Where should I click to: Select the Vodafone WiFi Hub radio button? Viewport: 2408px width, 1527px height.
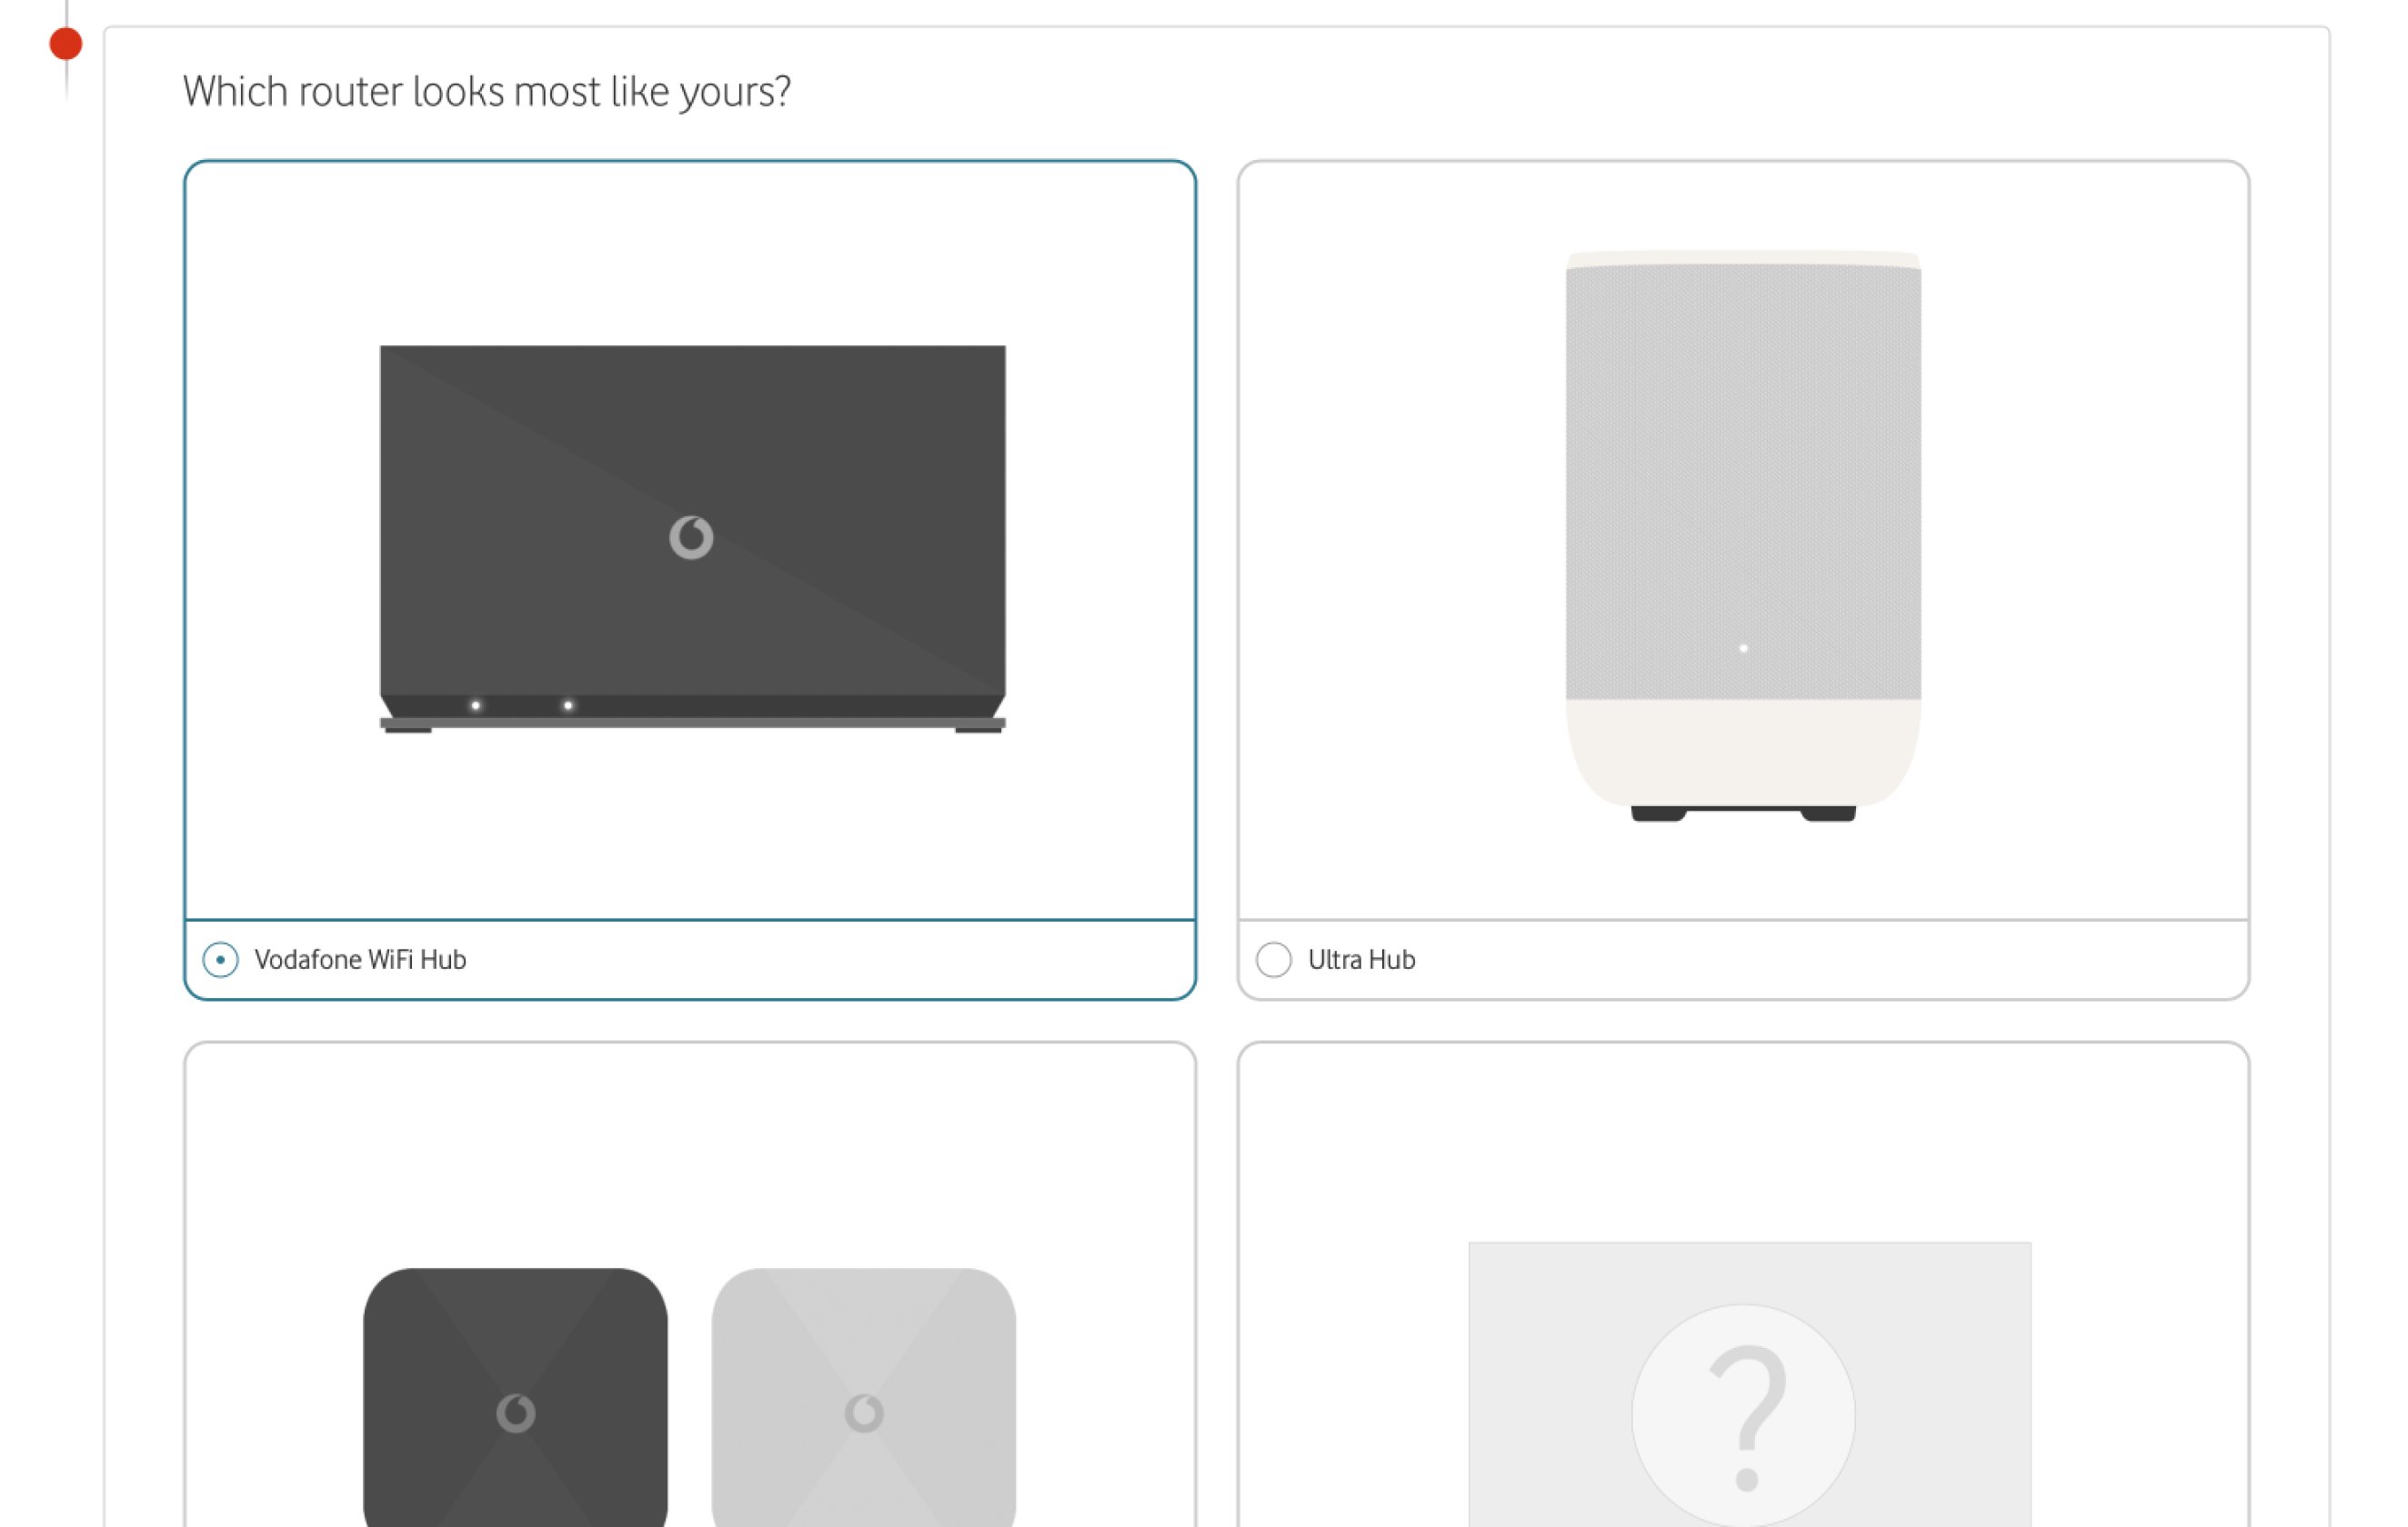220,959
